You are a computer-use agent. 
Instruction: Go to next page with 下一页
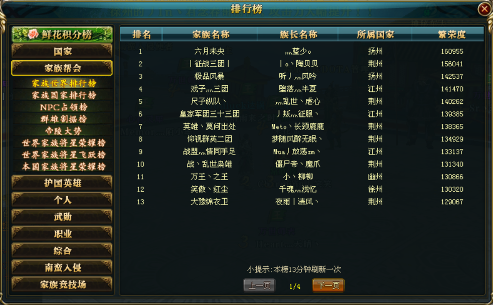[x=328, y=285]
